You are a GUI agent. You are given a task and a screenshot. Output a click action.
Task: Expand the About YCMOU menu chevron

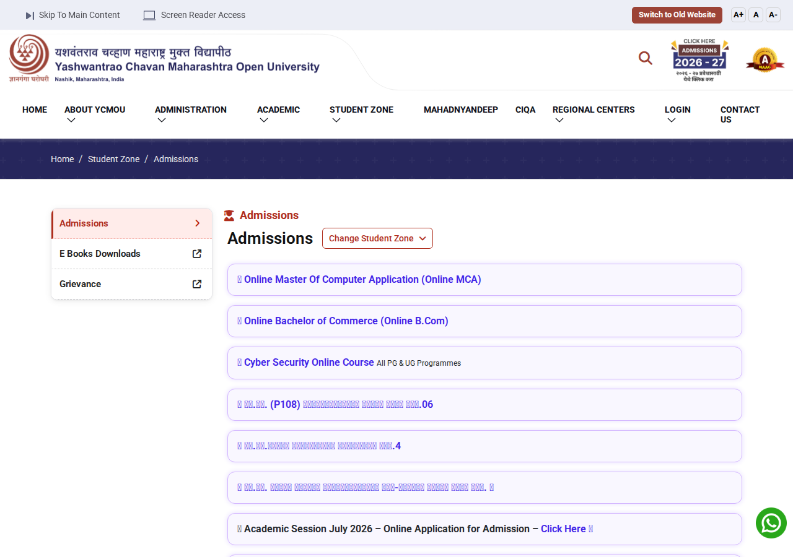(71, 120)
